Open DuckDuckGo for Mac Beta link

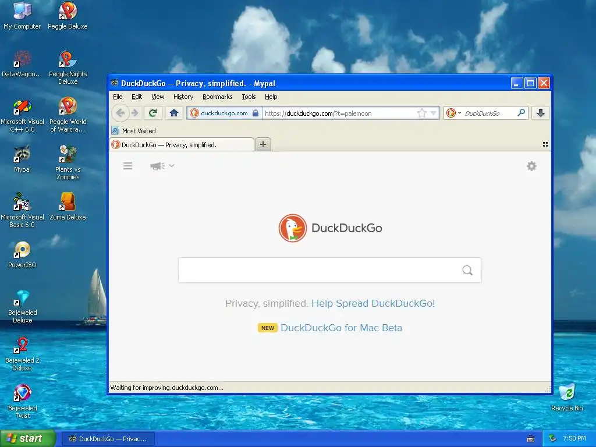341,328
